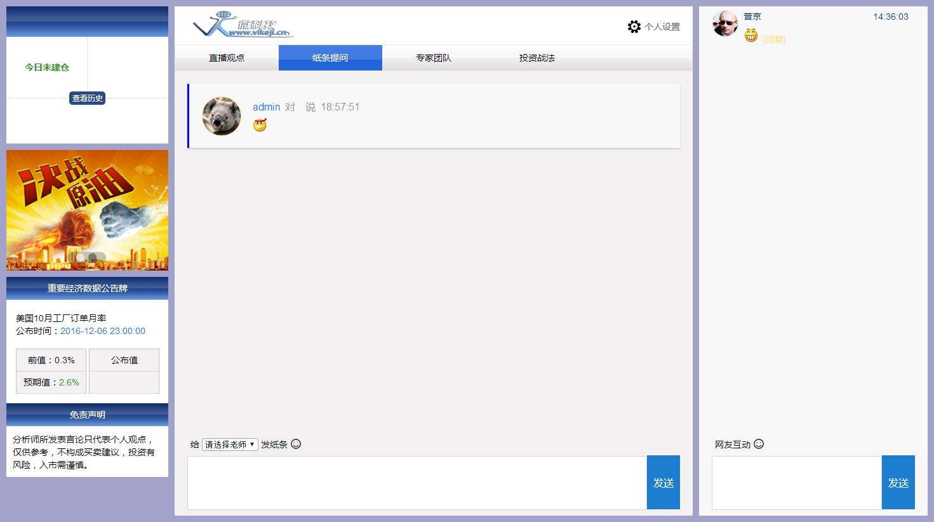Click the 预期值：2.6% cell
Viewport: 934px width, 522px height.
(x=51, y=382)
